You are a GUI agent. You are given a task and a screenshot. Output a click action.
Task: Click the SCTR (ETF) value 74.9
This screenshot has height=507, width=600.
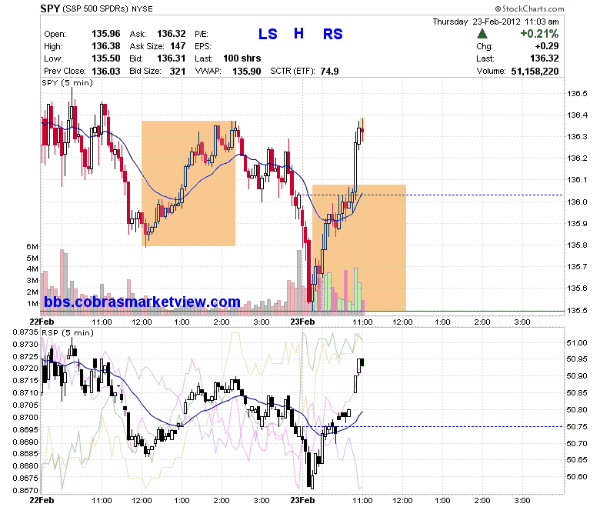(329, 72)
